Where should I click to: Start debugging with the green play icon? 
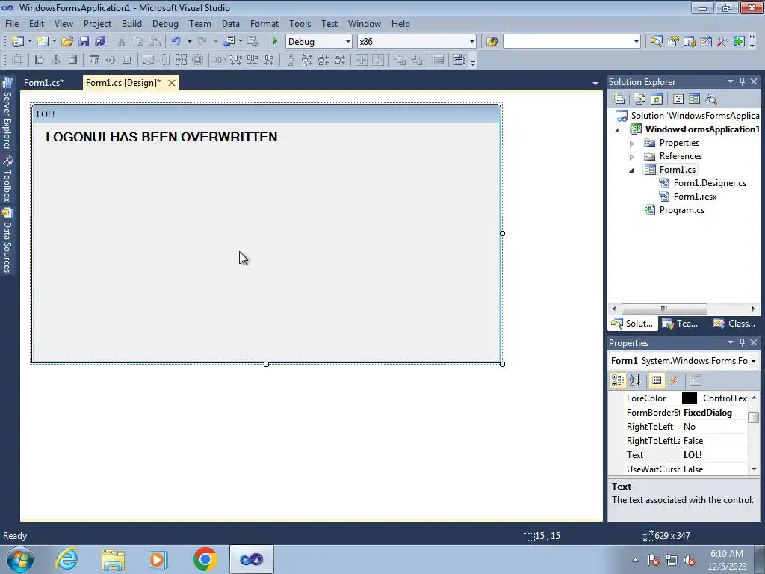[x=275, y=42]
